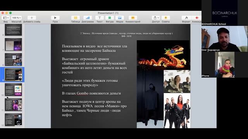Open the Анимация animation panel icon

tap(197, 18)
